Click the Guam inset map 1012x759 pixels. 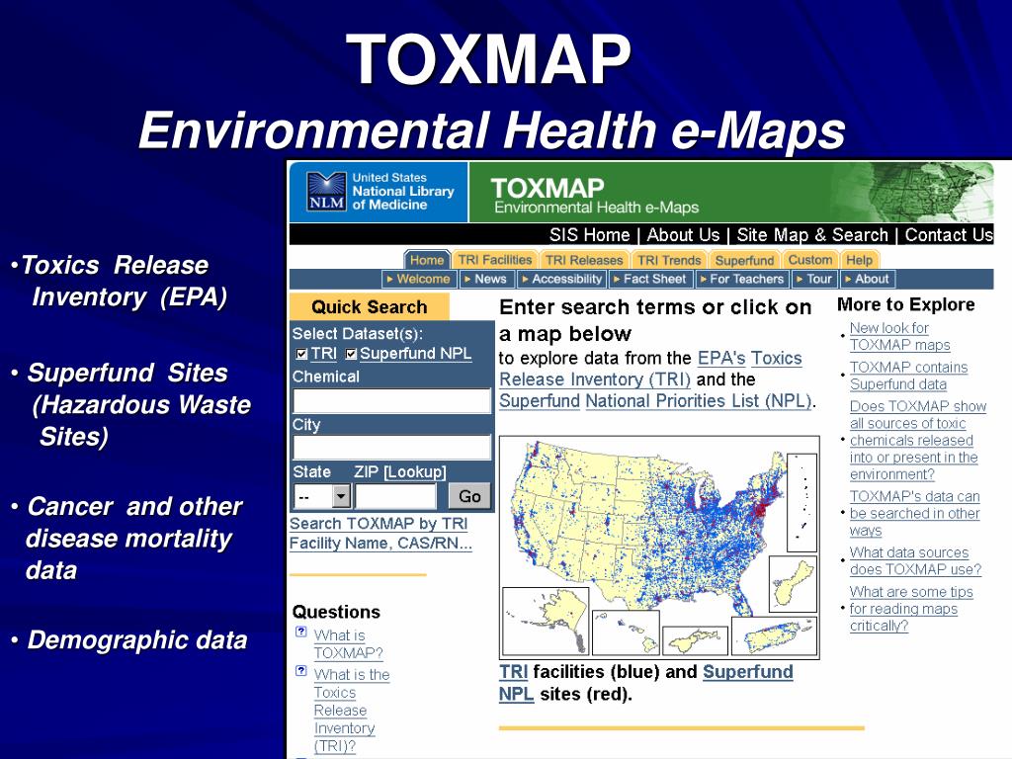point(793,585)
